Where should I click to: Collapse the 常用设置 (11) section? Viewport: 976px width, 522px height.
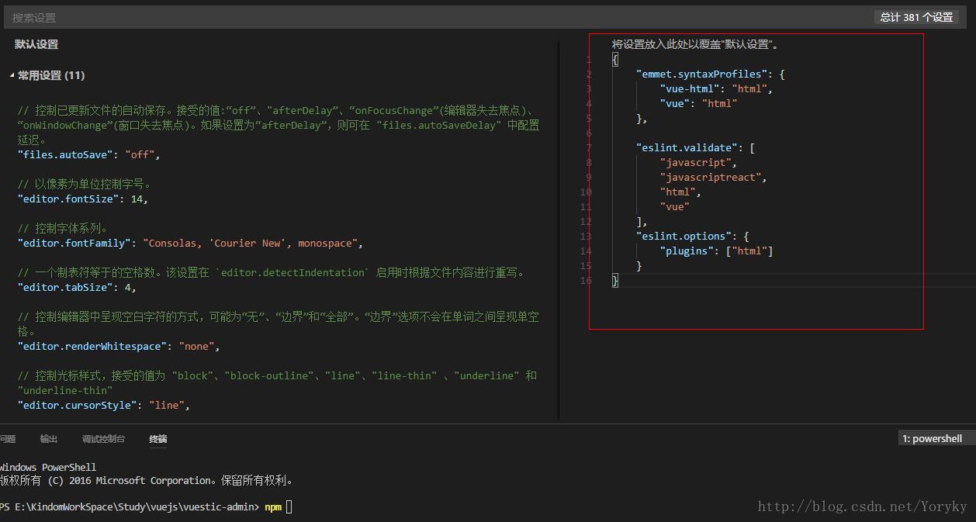[x=47, y=75]
